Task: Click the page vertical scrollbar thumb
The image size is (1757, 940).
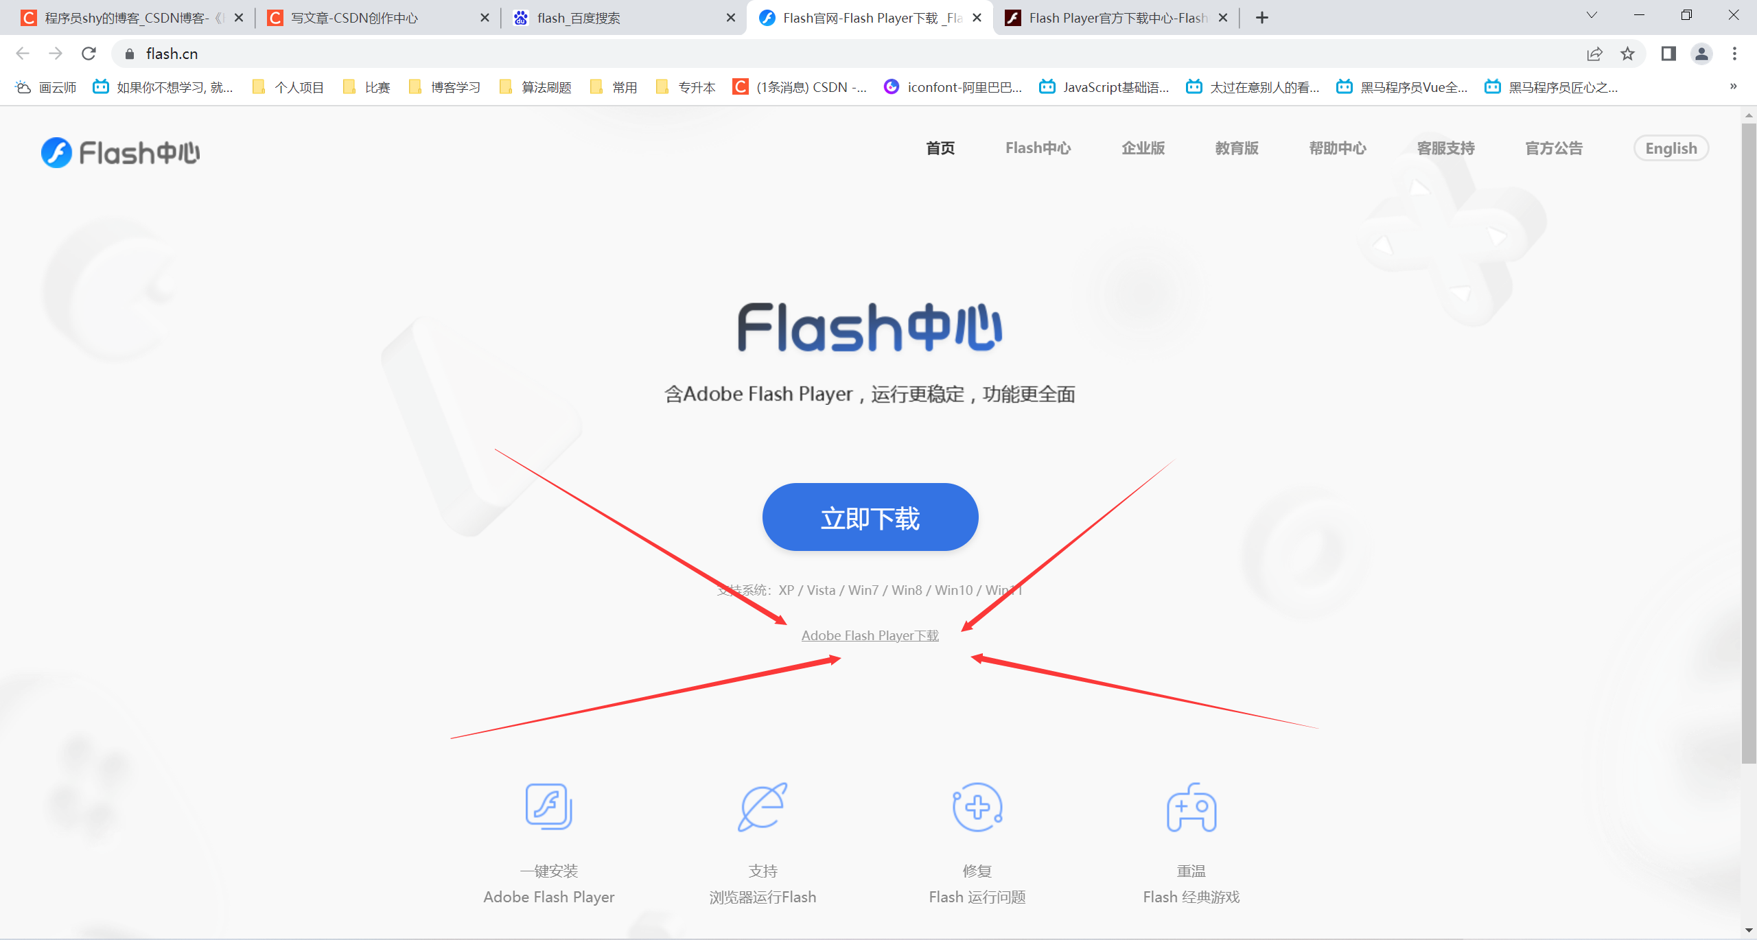Action: point(1749,443)
